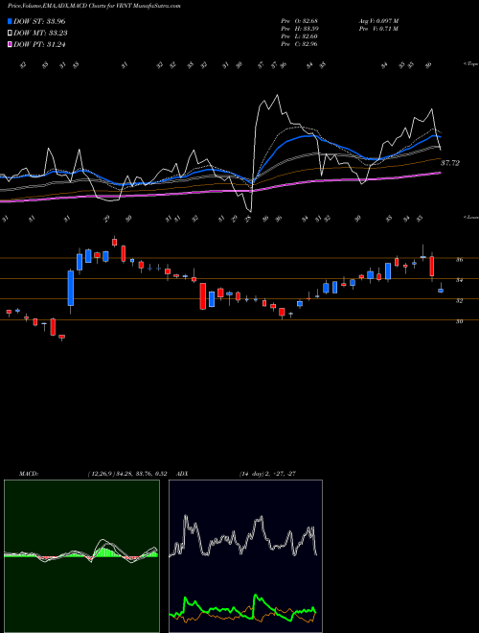Click the MACD (12,26,9) parameter values
Image resolution: width=479 pixels, height=633 pixels.
[x=127, y=474]
